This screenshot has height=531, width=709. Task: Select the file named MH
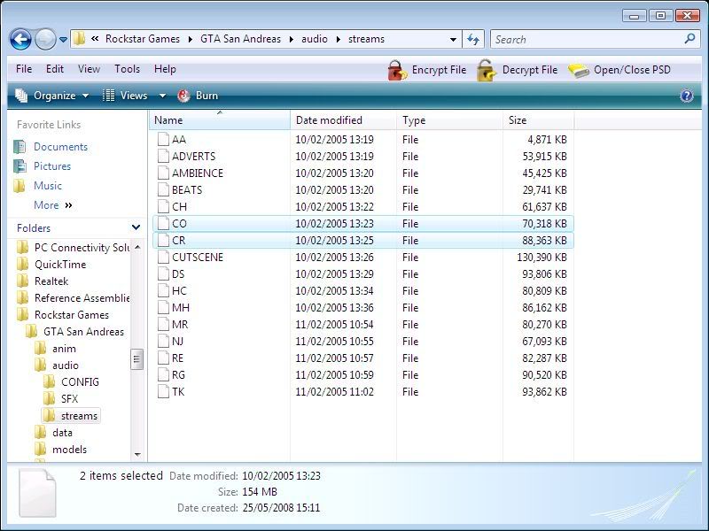pos(181,308)
